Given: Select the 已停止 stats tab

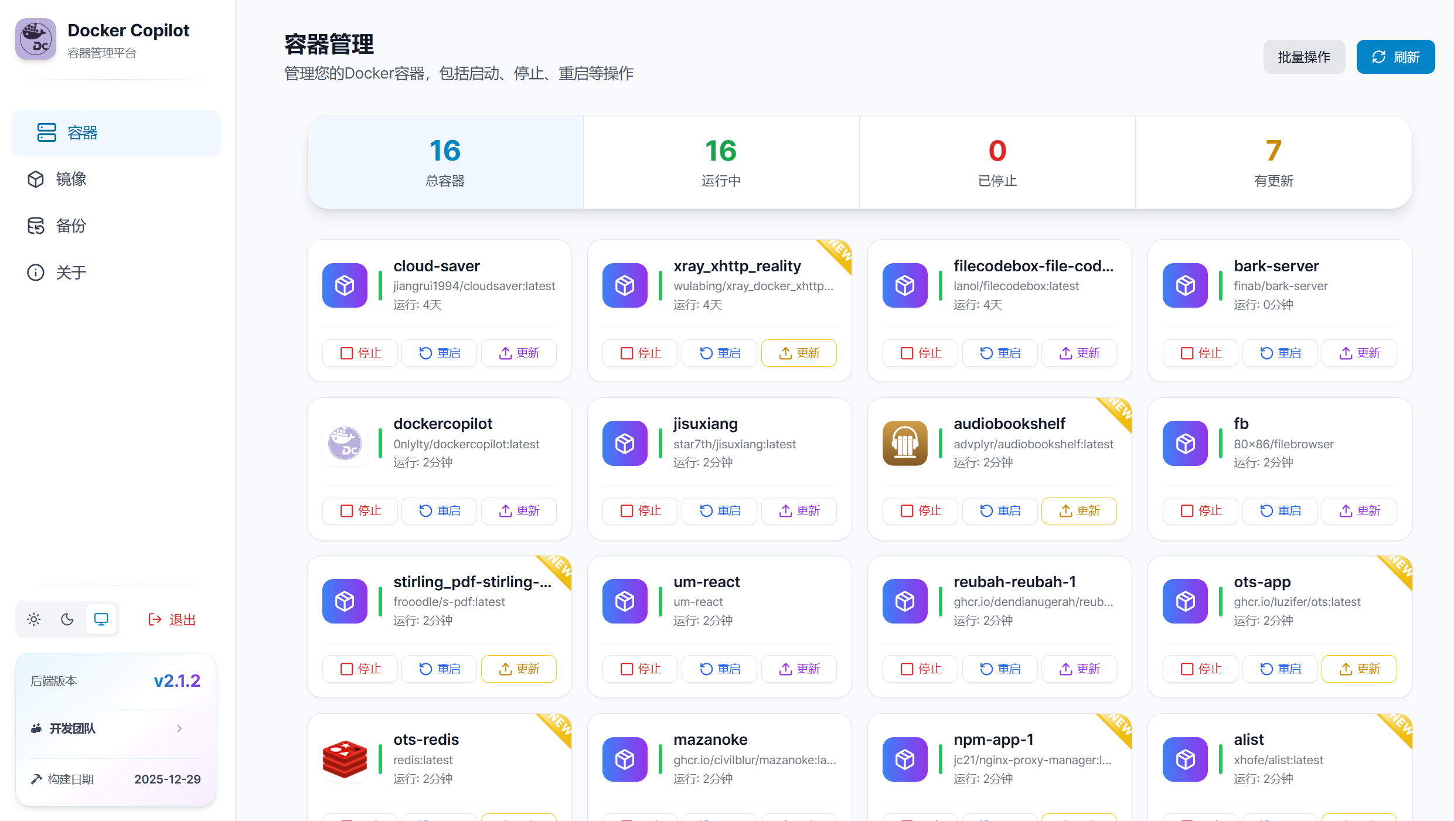Looking at the screenshot, I should tap(997, 162).
